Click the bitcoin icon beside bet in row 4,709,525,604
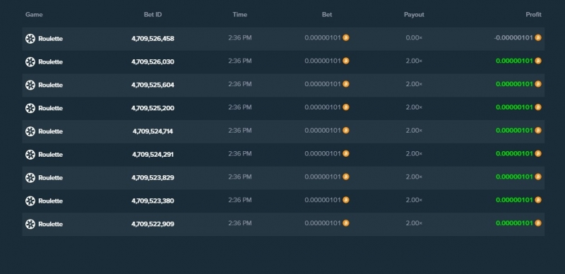 (x=346, y=84)
